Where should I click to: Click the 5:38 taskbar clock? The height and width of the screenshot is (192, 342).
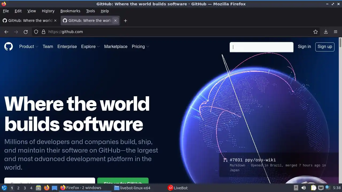click(337, 188)
